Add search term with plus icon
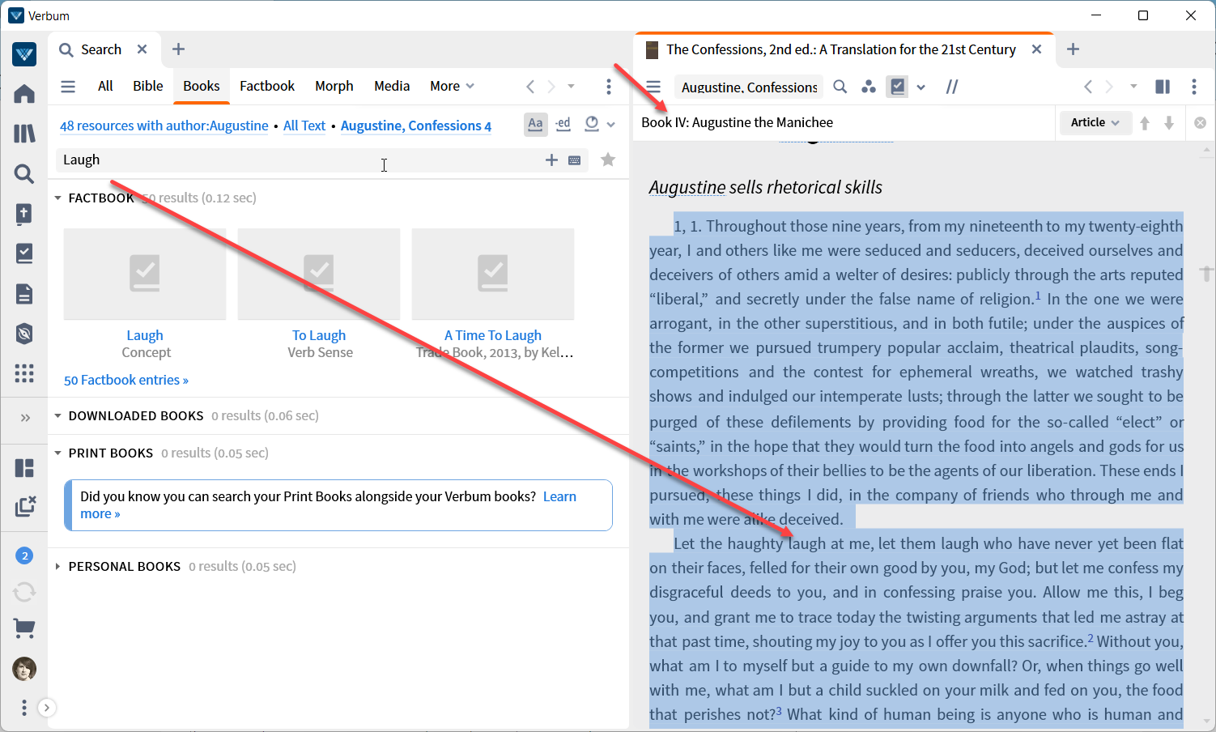Image resolution: width=1216 pixels, height=732 pixels. coord(551,160)
